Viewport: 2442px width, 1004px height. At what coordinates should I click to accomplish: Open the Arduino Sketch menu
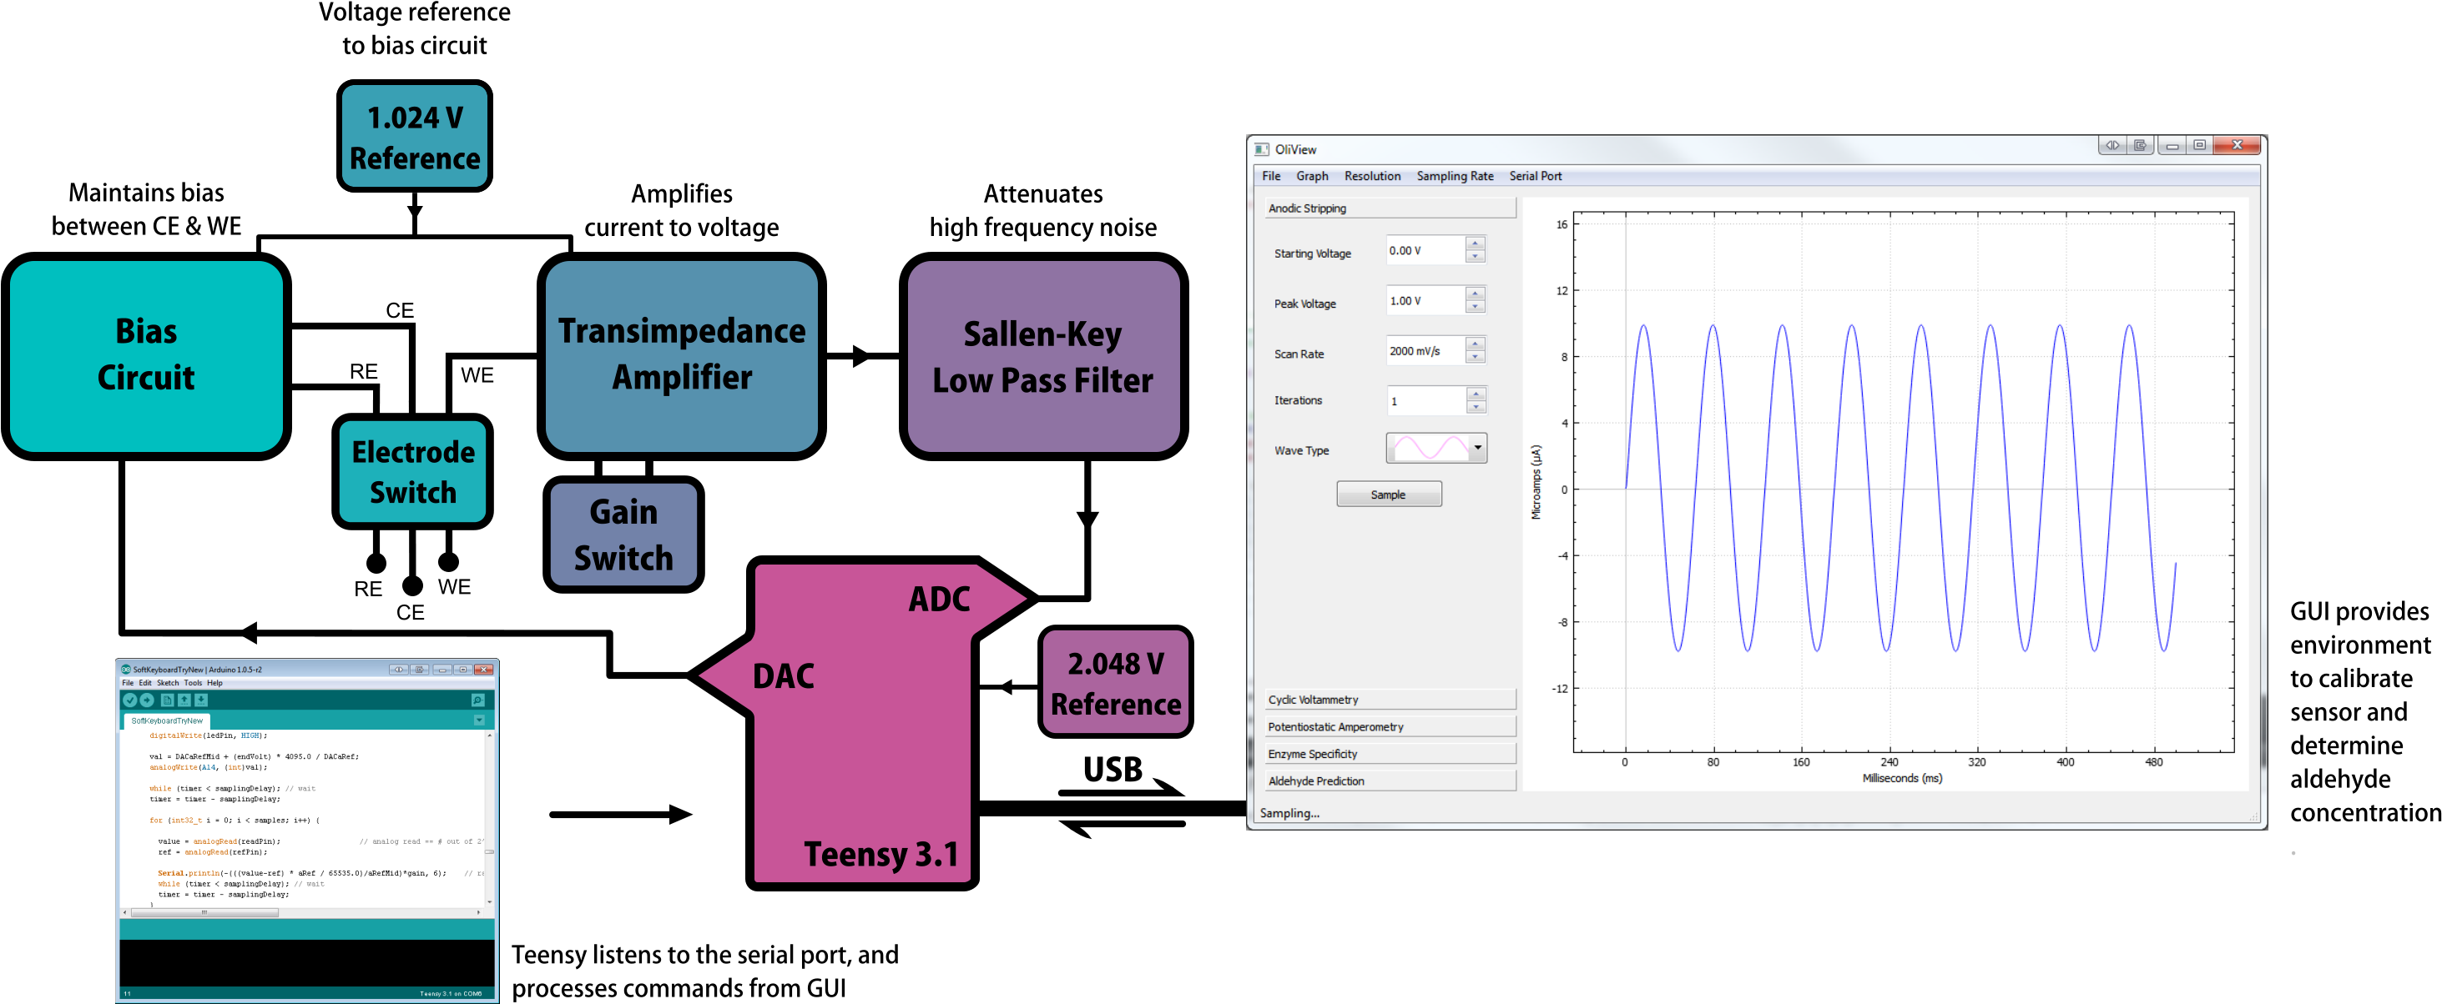tap(168, 683)
